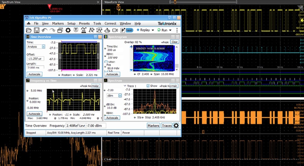
Task: Click the Offset value field in Time Overview
Action: pyautogui.click(x=35, y=59)
